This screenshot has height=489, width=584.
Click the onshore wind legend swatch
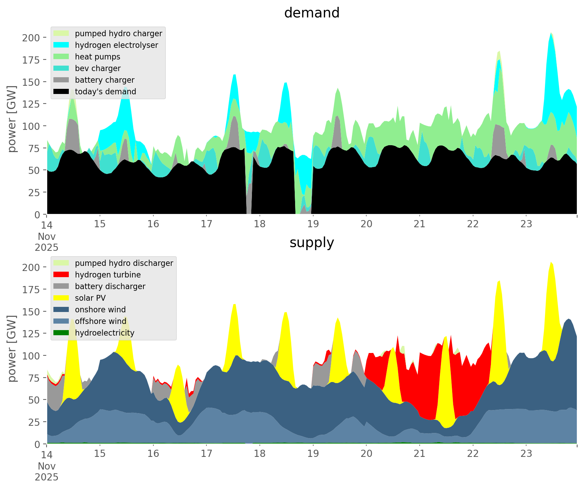click(61, 310)
